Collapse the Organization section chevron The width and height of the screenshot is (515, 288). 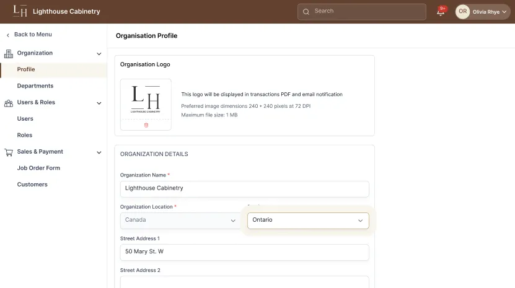(99, 54)
